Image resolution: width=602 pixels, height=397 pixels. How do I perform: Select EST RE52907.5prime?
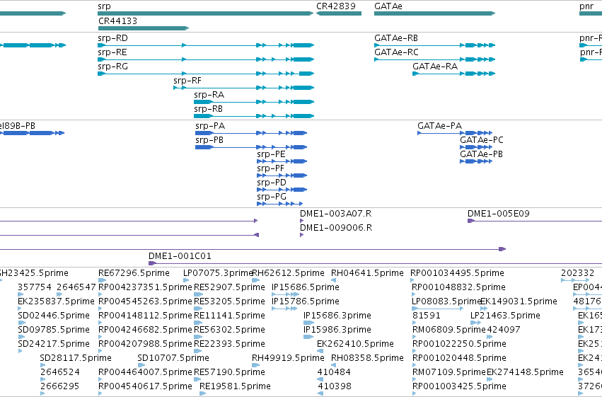(x=199, y=294)
